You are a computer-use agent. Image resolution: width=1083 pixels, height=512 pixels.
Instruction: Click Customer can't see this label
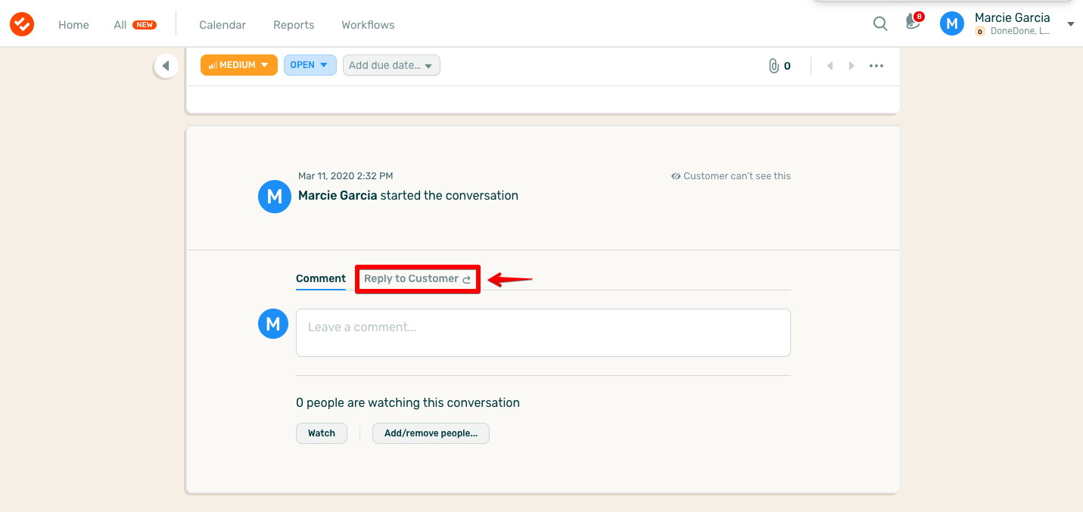[x=736, y=176]
